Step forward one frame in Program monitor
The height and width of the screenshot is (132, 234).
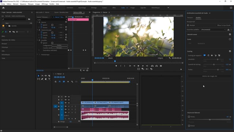(143, 66)
